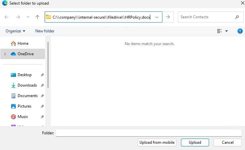Go up one folder level
This screenshot has width=245, height=150.
[37, 17]
